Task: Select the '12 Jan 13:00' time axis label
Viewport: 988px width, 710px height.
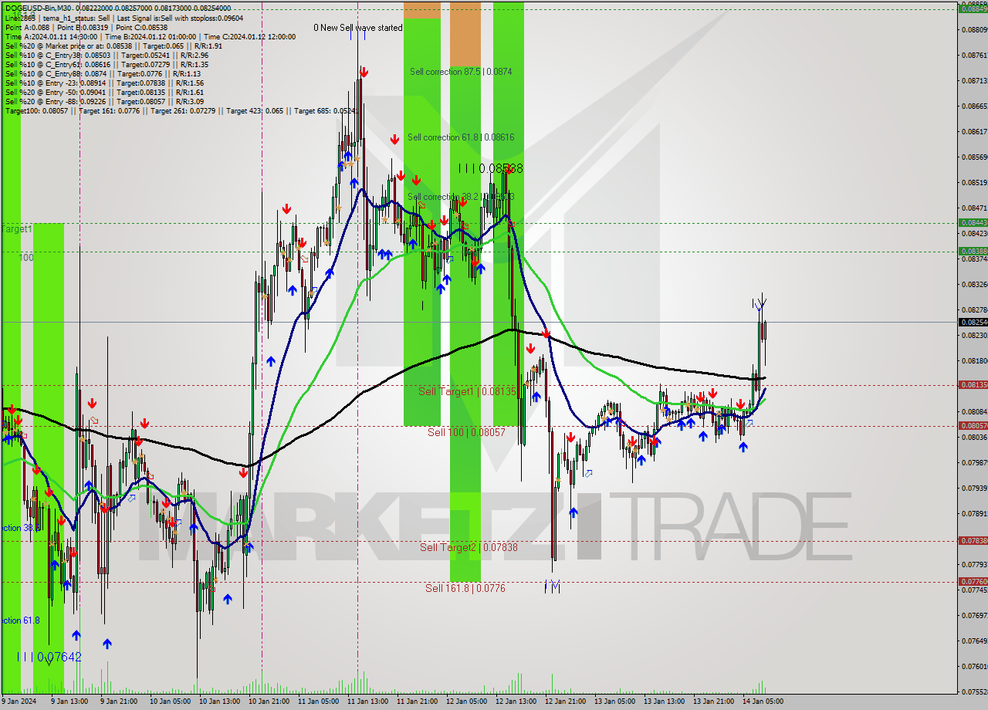Action: point(516,702)
